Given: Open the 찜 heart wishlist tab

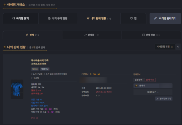Looking at the screenshot, I should tap(133, 19).
